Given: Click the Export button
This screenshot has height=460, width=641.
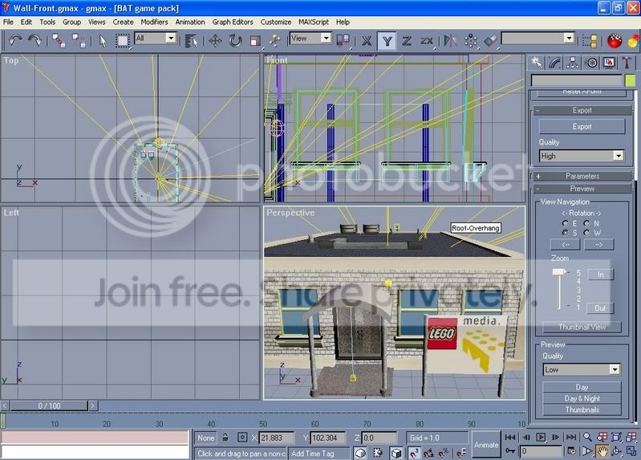Looking at the screenshot, I should (x=582, y=127).
